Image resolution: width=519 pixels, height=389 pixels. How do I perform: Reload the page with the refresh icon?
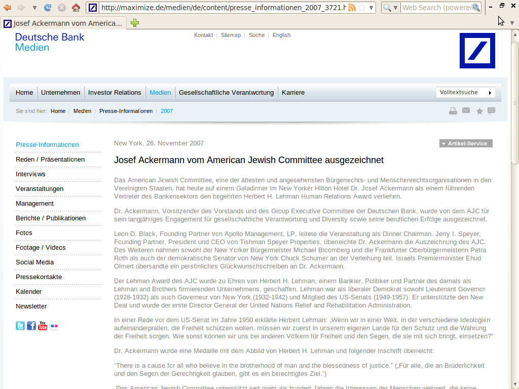[48, 7]
